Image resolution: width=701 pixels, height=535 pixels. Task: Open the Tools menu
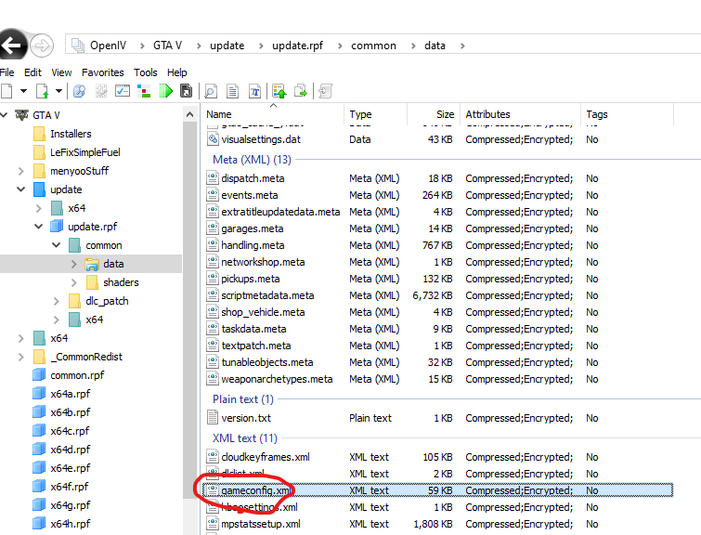tap(145, 72)
